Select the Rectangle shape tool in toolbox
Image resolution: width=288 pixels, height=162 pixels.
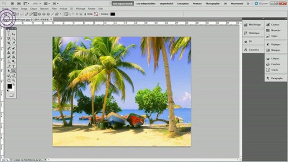[14, 71]
